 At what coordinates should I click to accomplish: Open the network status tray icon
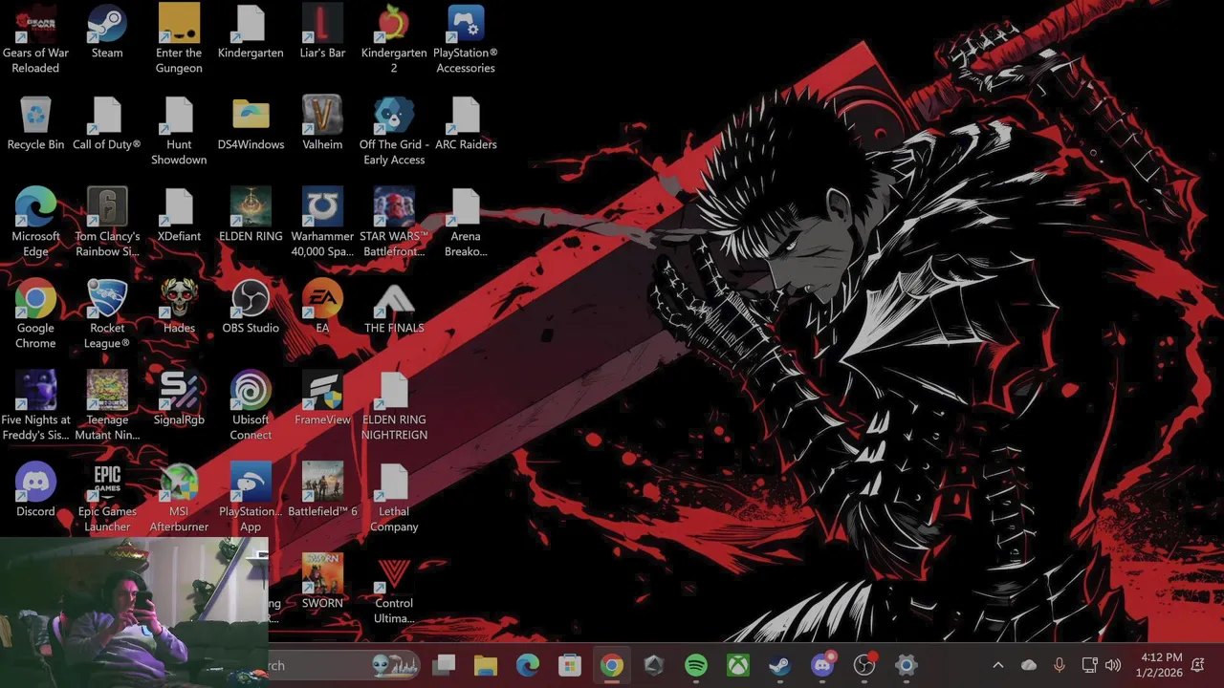[x=1089, y=665]
